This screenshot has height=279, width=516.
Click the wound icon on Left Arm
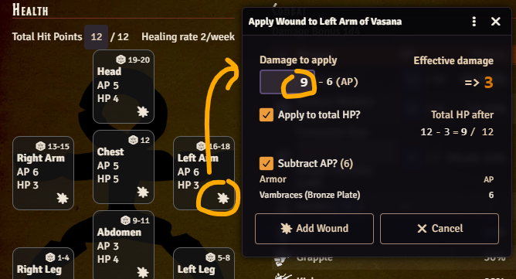(223, 199)
